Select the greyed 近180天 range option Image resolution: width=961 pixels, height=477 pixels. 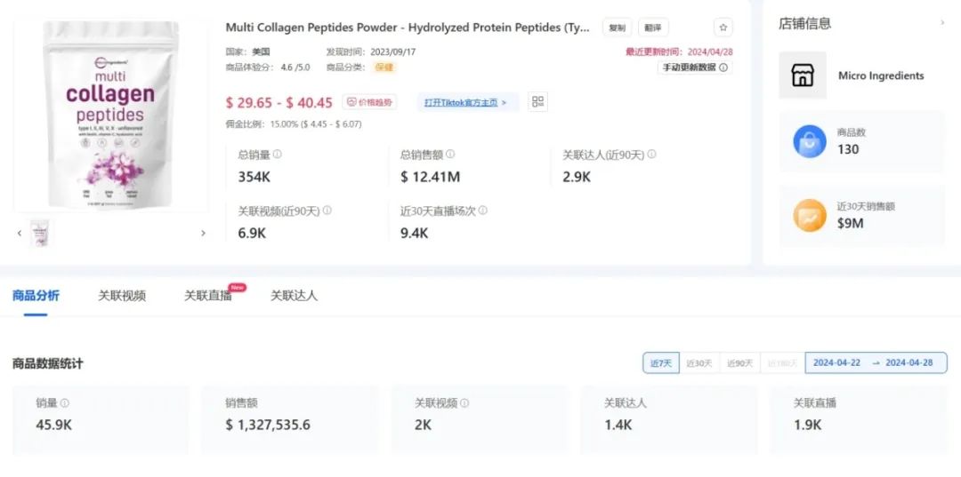(x=783, y=363)
